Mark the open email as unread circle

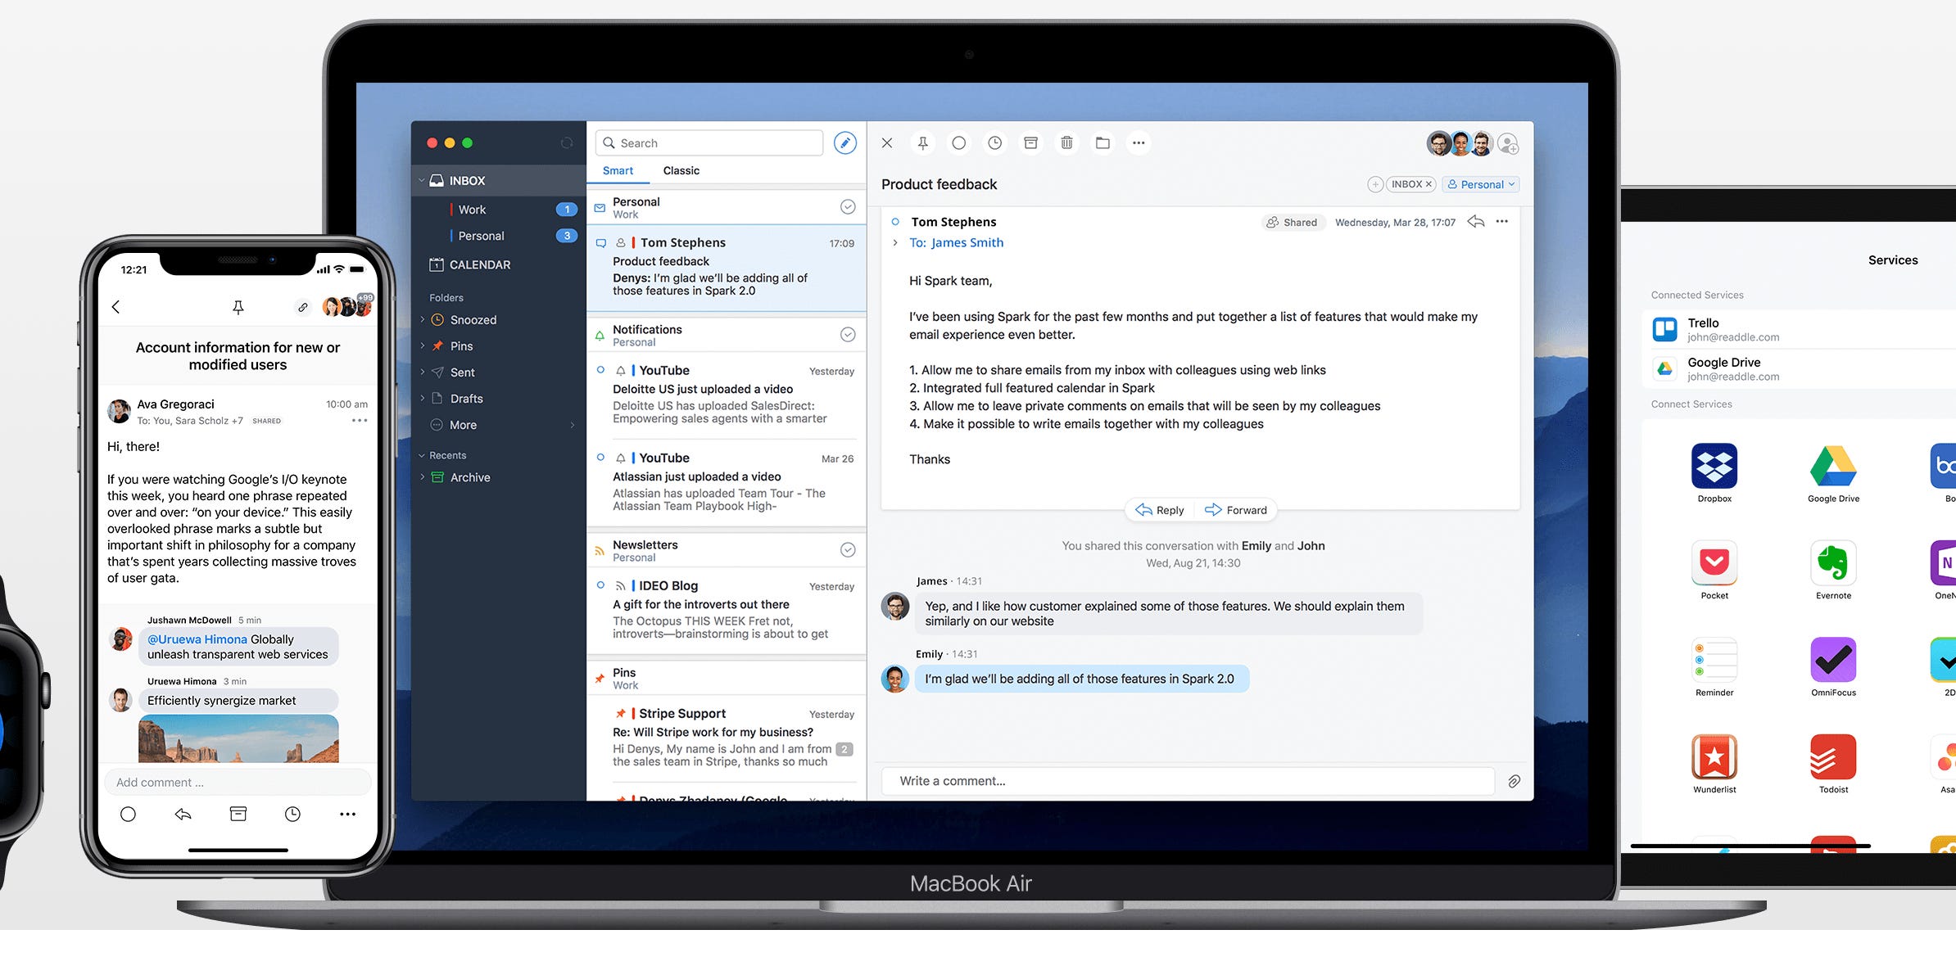pos(958,143)
